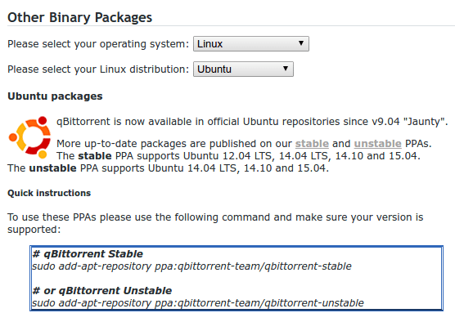
Task: Click bold 'unstable' in the PPA supports sentence
Action: [x=53, y=168]
